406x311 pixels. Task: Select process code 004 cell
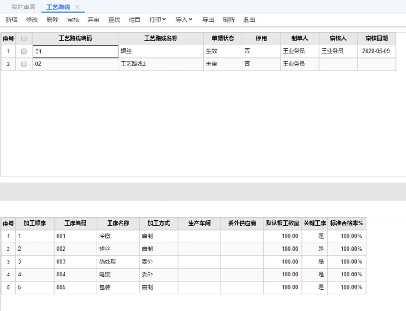pyautogui.click(x=75, y=275)
